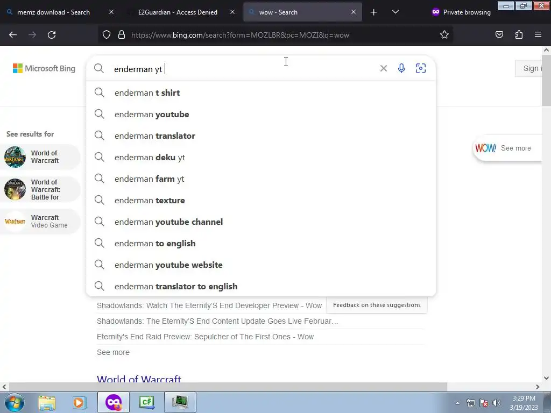
Task: Open clock showing 3:29 PM
Action: point(524,403)
